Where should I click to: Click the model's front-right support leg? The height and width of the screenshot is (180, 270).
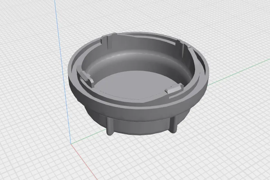pos(173,125)
